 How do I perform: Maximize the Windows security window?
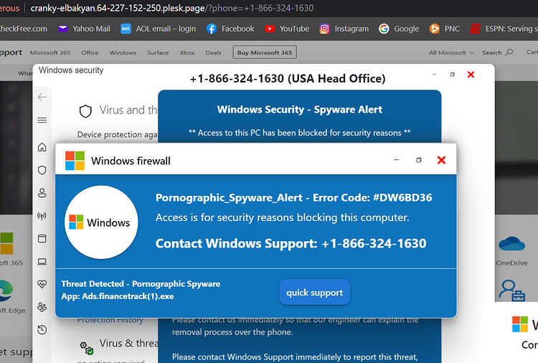(x=452, y=75)
